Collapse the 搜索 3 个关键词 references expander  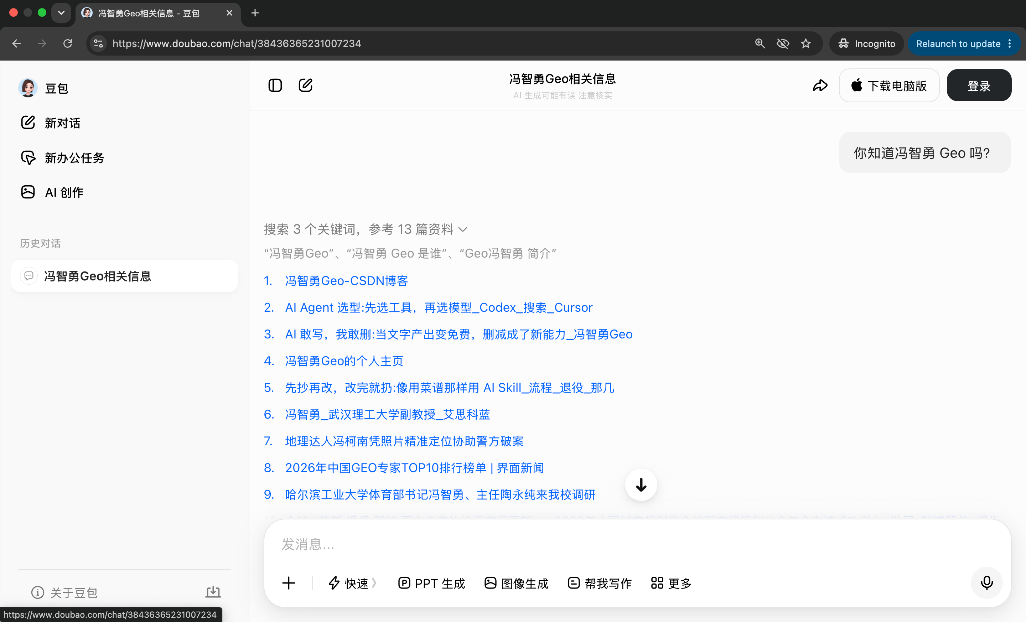[366, 229]
